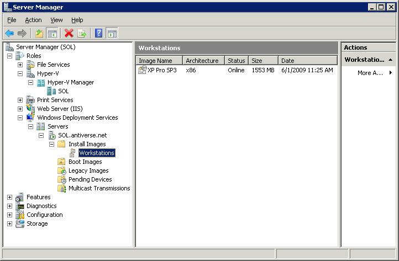Click the Hyper-V role icon
The width and height of the screenshot is (399, 261).
click(x=30, y=73)
